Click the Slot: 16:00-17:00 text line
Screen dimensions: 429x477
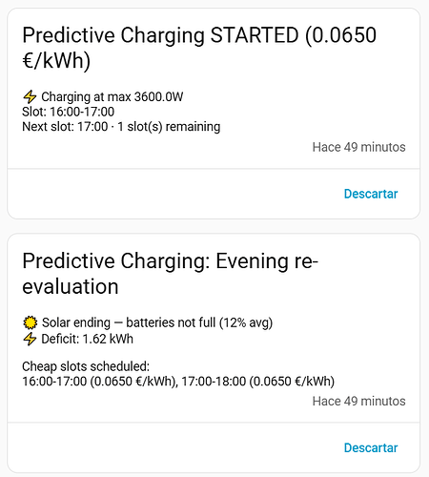tap(69, 112)
